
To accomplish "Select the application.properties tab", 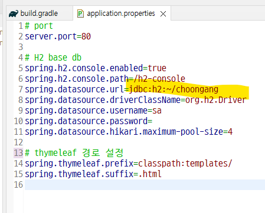I will pos(121,14).
